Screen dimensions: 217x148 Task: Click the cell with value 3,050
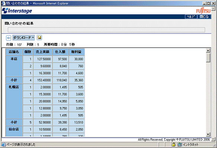[x=77, y=108]
